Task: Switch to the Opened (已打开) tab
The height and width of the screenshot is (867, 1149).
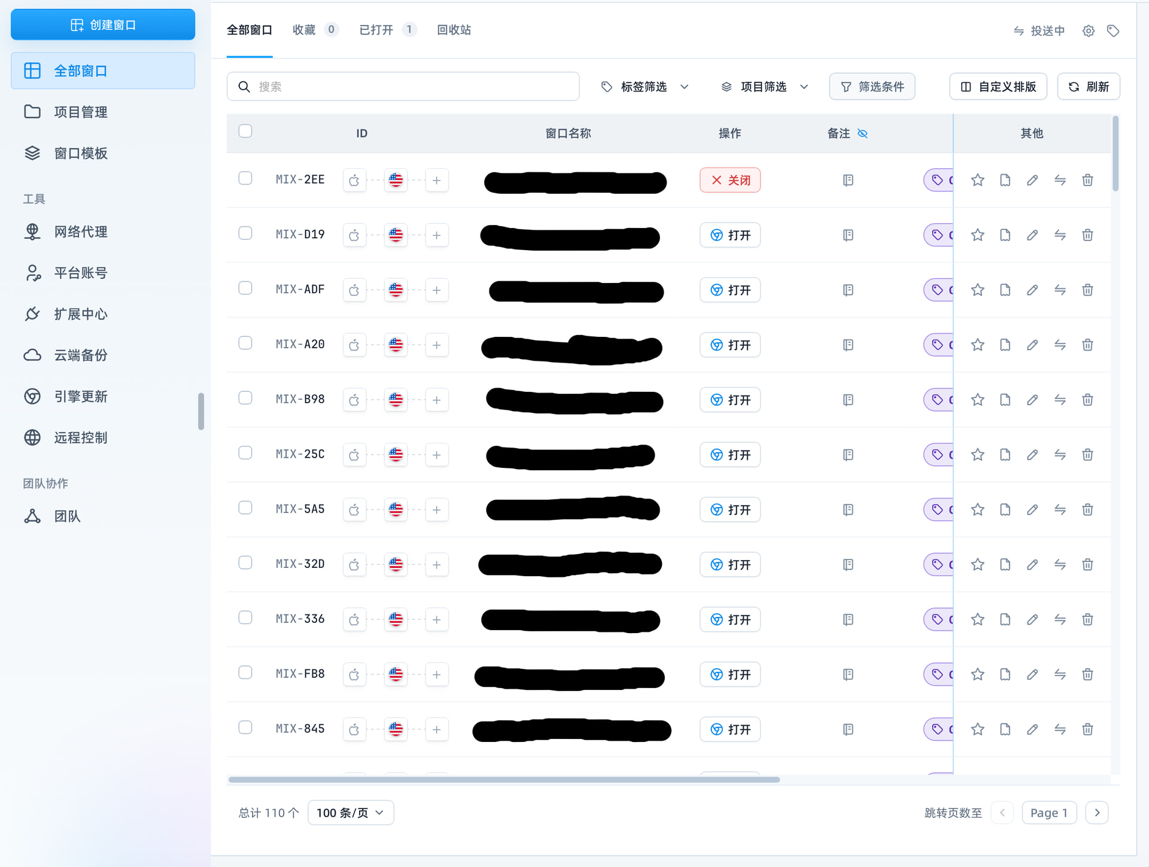Action: click(388, 30)
